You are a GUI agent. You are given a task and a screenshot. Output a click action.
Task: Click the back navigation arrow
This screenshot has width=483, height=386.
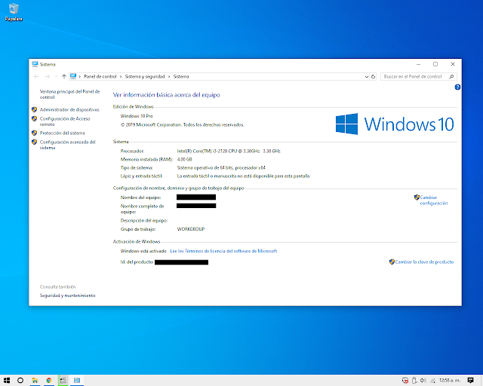pyautogui.click(x=36, y=76)
